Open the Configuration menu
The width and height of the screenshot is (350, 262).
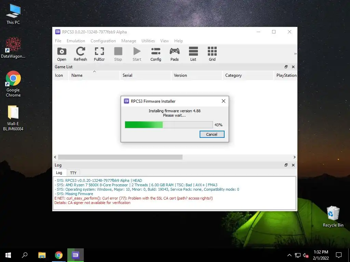[x=103, y=41]
